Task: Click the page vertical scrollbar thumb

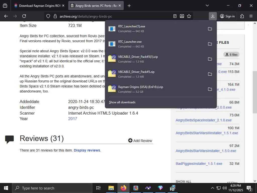Action: (x=255, y=92)
